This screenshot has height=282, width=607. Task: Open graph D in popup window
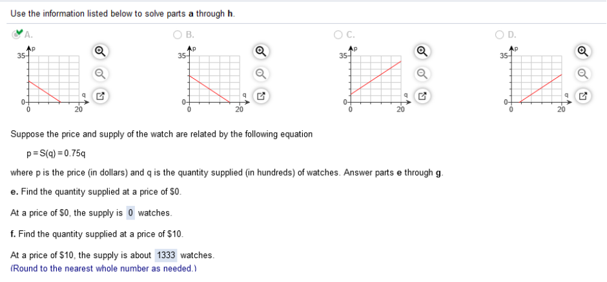(x=583, y=96)
